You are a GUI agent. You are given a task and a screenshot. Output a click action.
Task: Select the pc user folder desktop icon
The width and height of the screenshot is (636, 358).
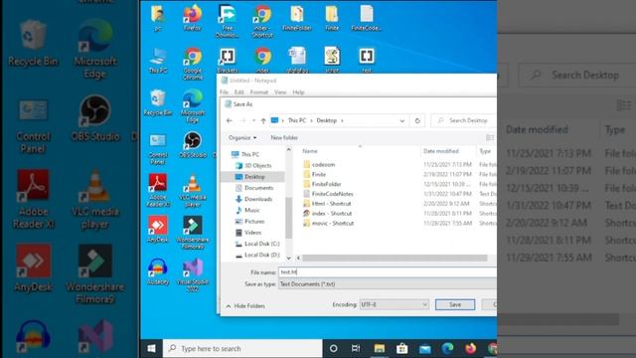tap(158, 18)
